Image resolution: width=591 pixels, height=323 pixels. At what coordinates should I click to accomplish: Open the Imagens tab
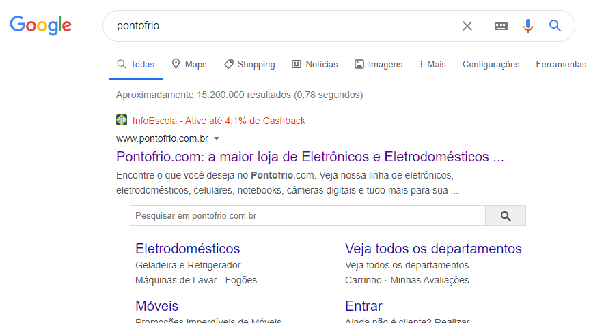[379, 64]
